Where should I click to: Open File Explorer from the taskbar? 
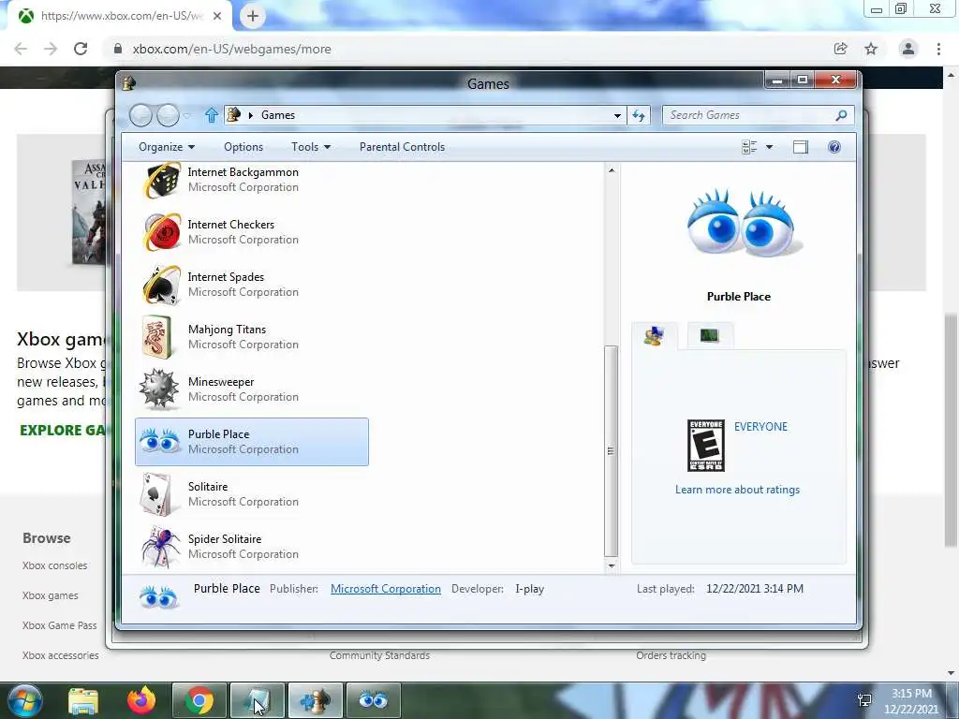pyautogui.click(x=83, y=700)
